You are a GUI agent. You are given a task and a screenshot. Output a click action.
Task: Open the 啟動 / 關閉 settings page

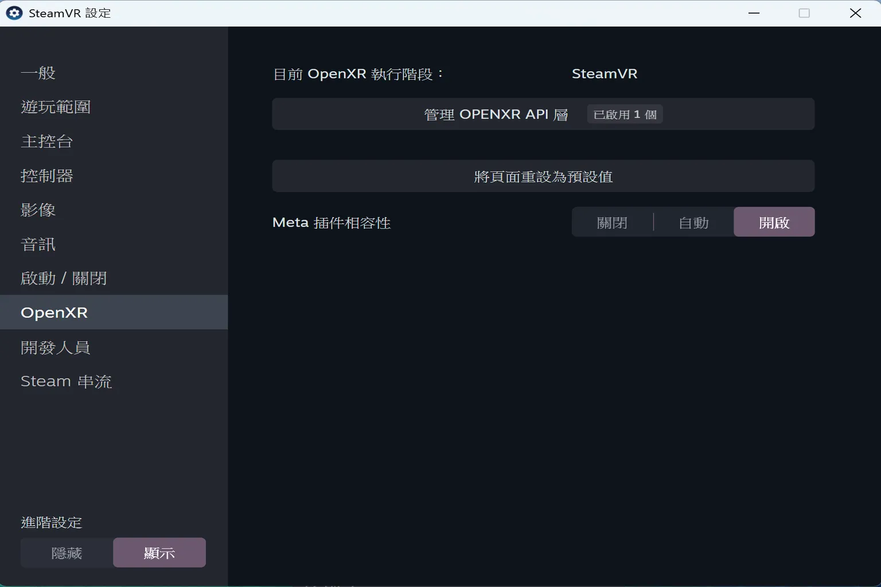click(64, 278)
